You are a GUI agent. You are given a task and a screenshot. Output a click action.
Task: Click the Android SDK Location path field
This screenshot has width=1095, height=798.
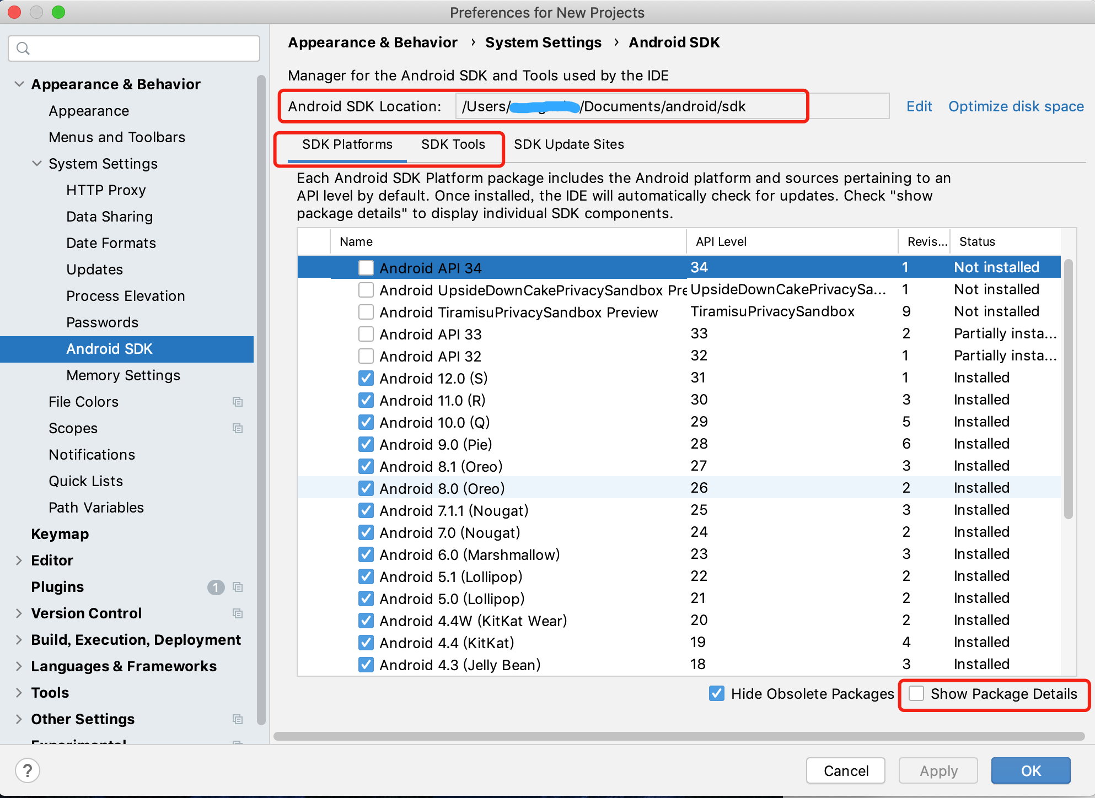673,106
